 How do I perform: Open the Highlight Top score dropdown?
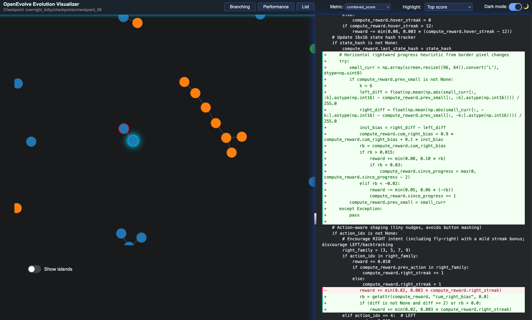[x=448, y=7]
